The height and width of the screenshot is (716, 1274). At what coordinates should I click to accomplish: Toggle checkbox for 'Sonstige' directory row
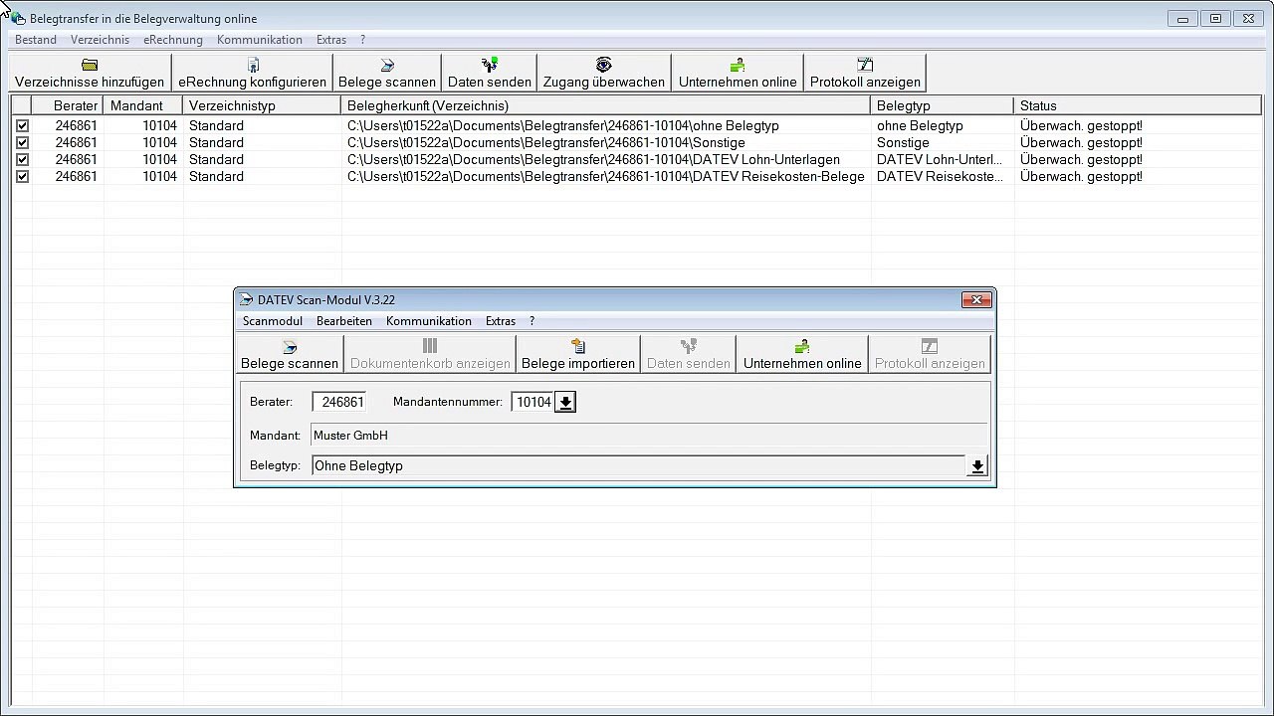22,143
